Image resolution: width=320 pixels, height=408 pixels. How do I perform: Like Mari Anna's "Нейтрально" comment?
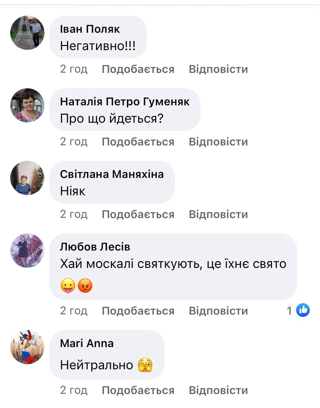click(x=138, y=390)
